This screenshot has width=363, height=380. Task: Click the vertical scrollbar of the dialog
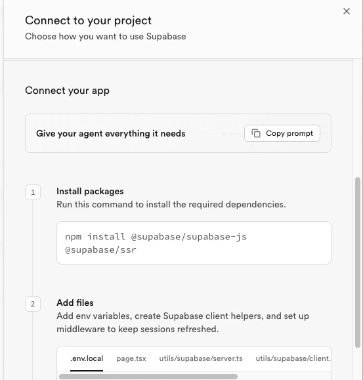358,263
